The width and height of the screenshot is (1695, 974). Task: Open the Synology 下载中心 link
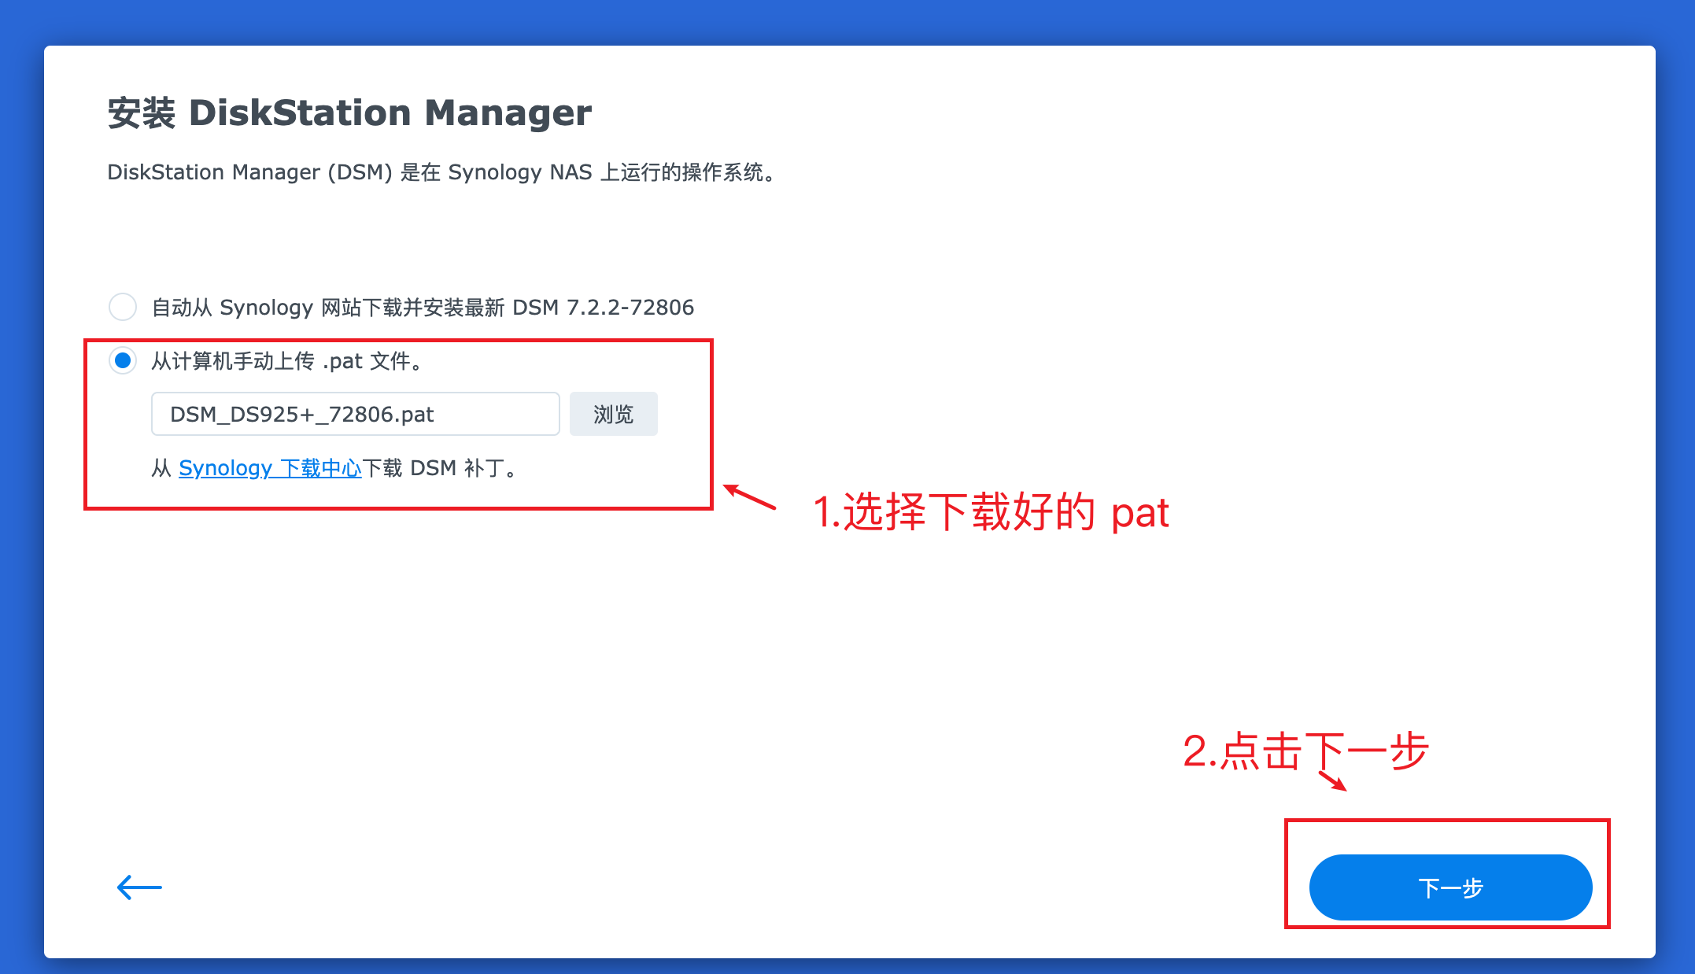pos(270,468)
